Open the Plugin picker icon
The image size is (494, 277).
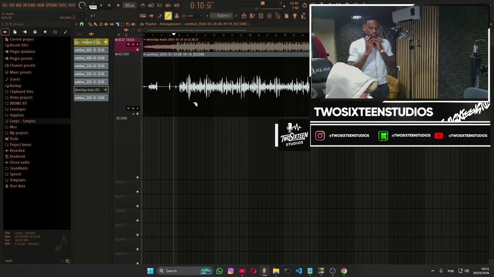(295, 16)
